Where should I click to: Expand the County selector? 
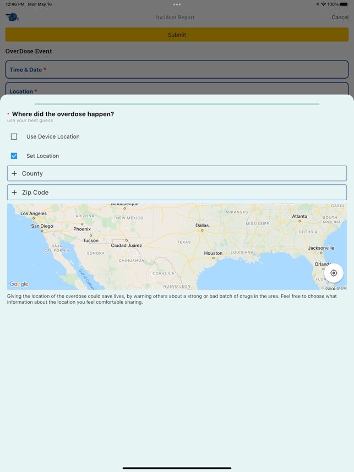click(x=176, y=173)
